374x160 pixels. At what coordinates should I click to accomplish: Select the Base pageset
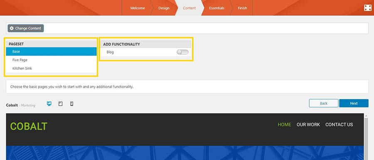[51, 51]
